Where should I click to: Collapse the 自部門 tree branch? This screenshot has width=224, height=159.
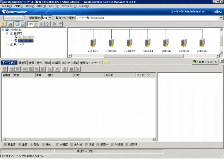[7, 33]
